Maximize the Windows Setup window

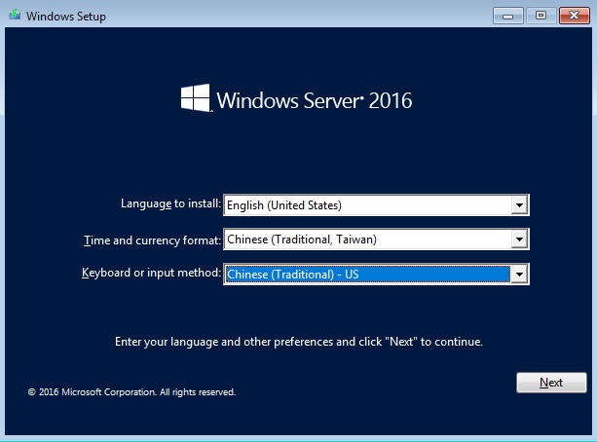click(x=541, y=16)
